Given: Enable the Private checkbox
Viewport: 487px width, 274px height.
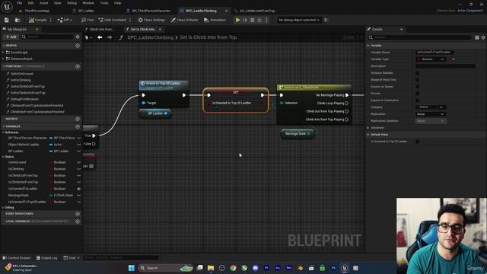Looking at the screenshot, I should click(418, 94).
